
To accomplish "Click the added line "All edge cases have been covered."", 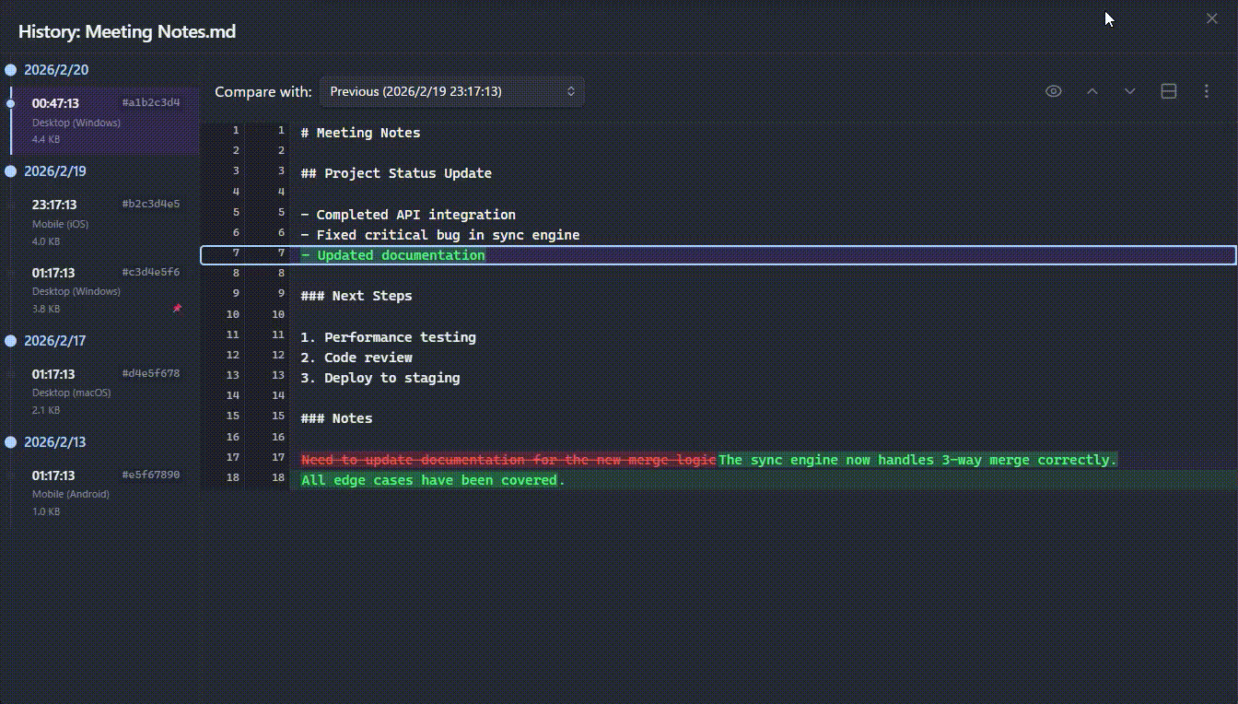I will (x=433, y=480).
